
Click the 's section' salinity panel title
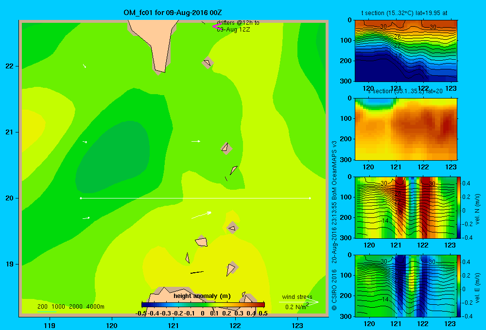pyautogui.click(x=405, y=91)
